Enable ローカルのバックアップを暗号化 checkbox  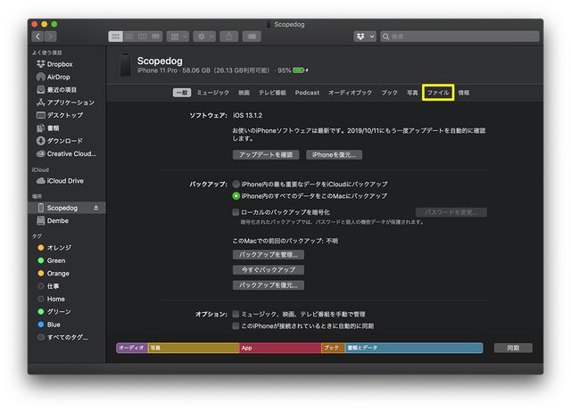point(236,212)
